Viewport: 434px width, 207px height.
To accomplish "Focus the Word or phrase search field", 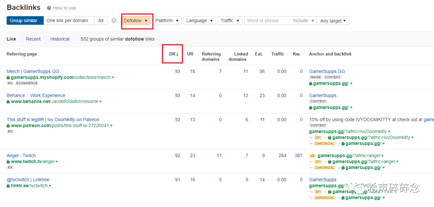I will click(267, 20).
